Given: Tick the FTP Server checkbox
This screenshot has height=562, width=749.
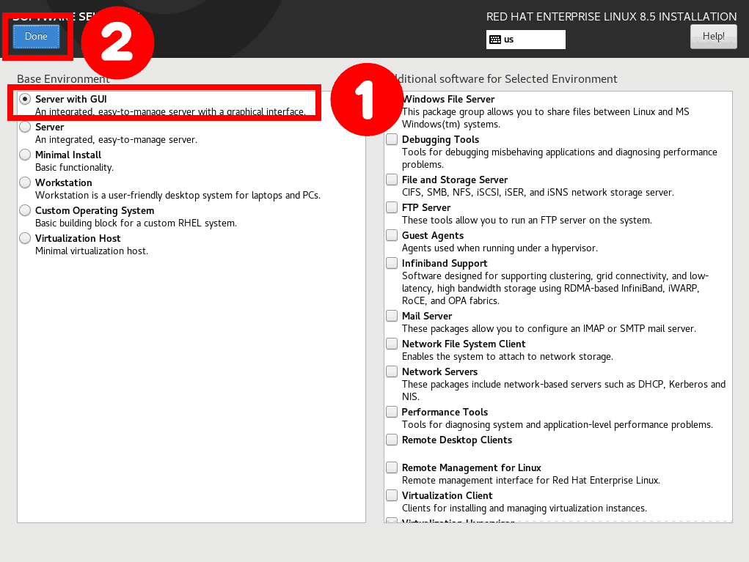Looking at the screenshot, I should (x=392, y=207).
